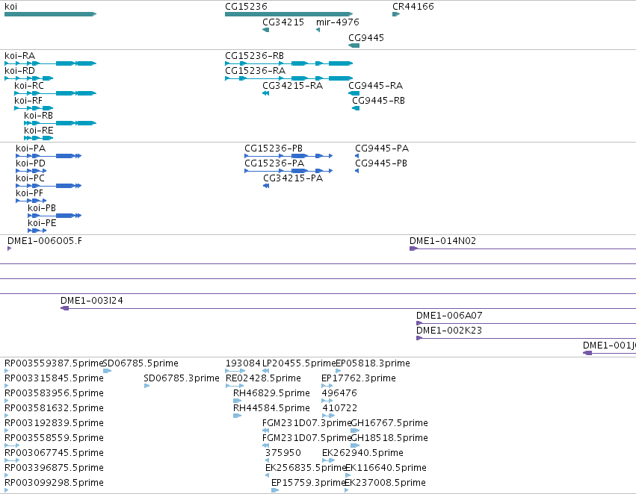The height and width of the screenshot is (494, 636).
Task: Select the RH46829.5prime EST label
Action: pyautogui.click(x=271, y=393)
